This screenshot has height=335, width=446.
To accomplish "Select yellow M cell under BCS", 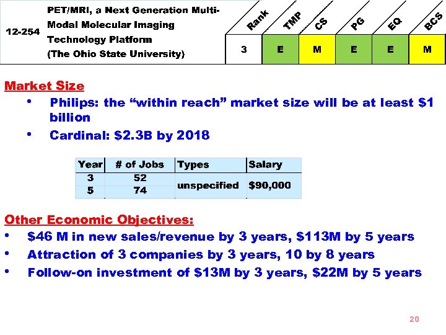I will (x=427, y=49).
